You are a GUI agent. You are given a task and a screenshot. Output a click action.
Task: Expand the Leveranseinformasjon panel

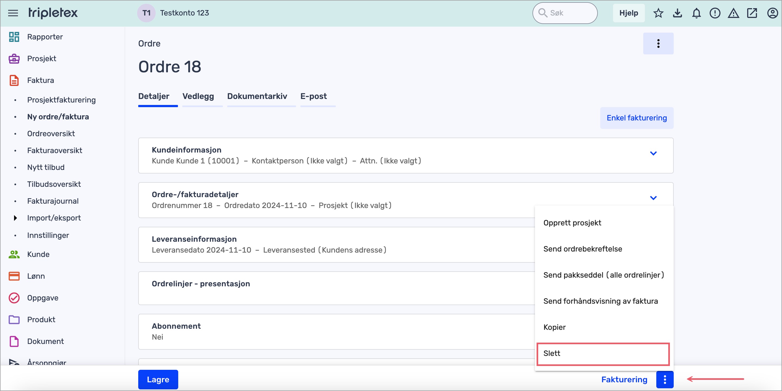[336, 244]
